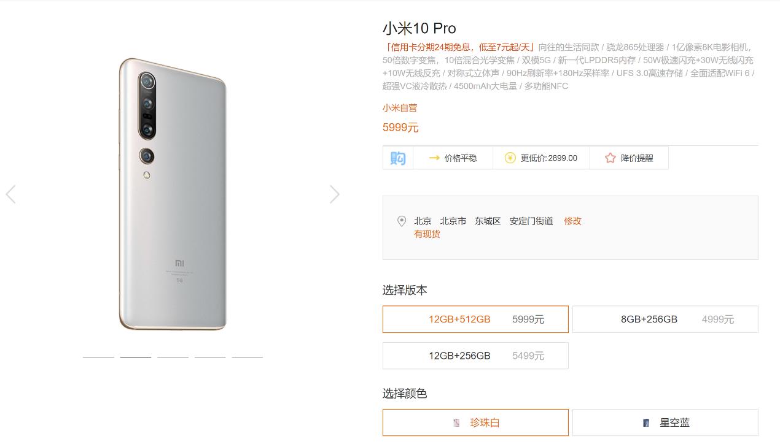
Task: Choose the 星空蓝 color option
Action: [x=665, y=422]
